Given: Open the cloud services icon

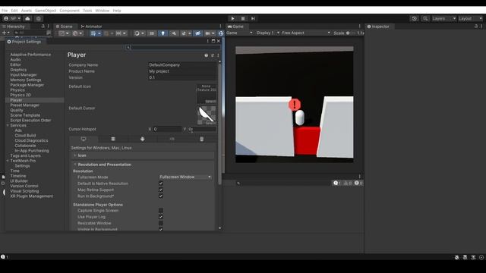Looking at the screenshot, I should pyautogui.click(x=27, y=18).
